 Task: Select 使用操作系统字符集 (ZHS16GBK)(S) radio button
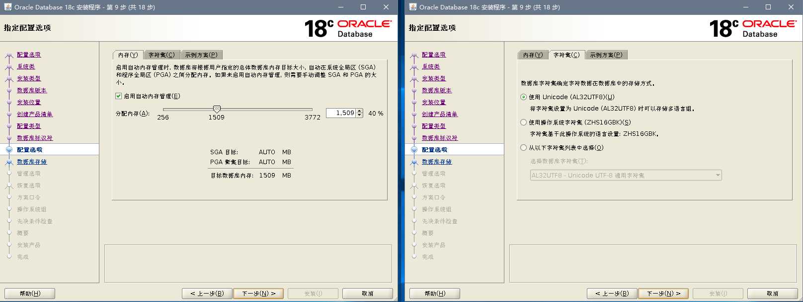click(524, 122)
